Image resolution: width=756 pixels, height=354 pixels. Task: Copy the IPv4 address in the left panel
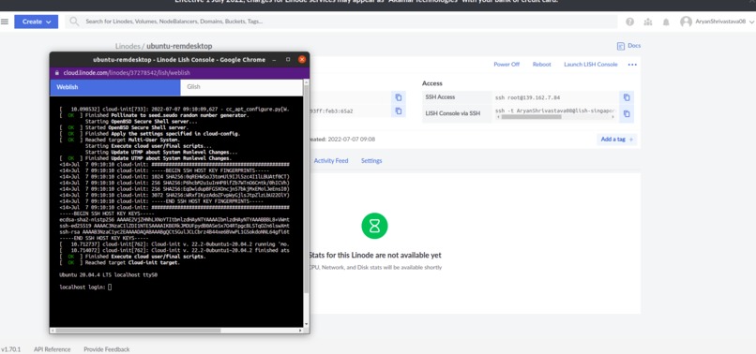tap(399, 97)
